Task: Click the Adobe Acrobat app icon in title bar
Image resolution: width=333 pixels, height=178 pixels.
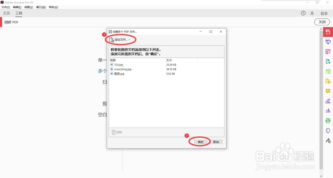Action: (x=2, y=2)
